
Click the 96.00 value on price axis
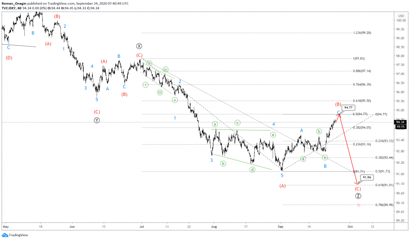tap(401, 92)
